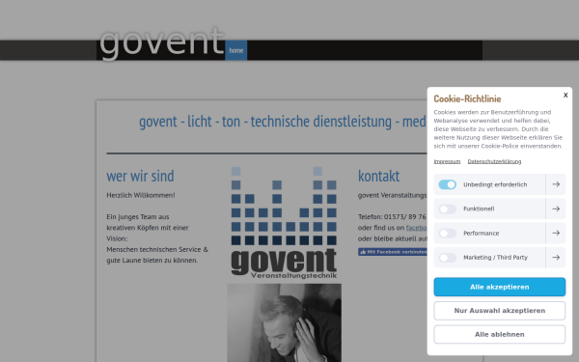The height and width of the screenshot is (362, 579).
Task: Enable the Performance cookie switch
Action: point(447,233)
